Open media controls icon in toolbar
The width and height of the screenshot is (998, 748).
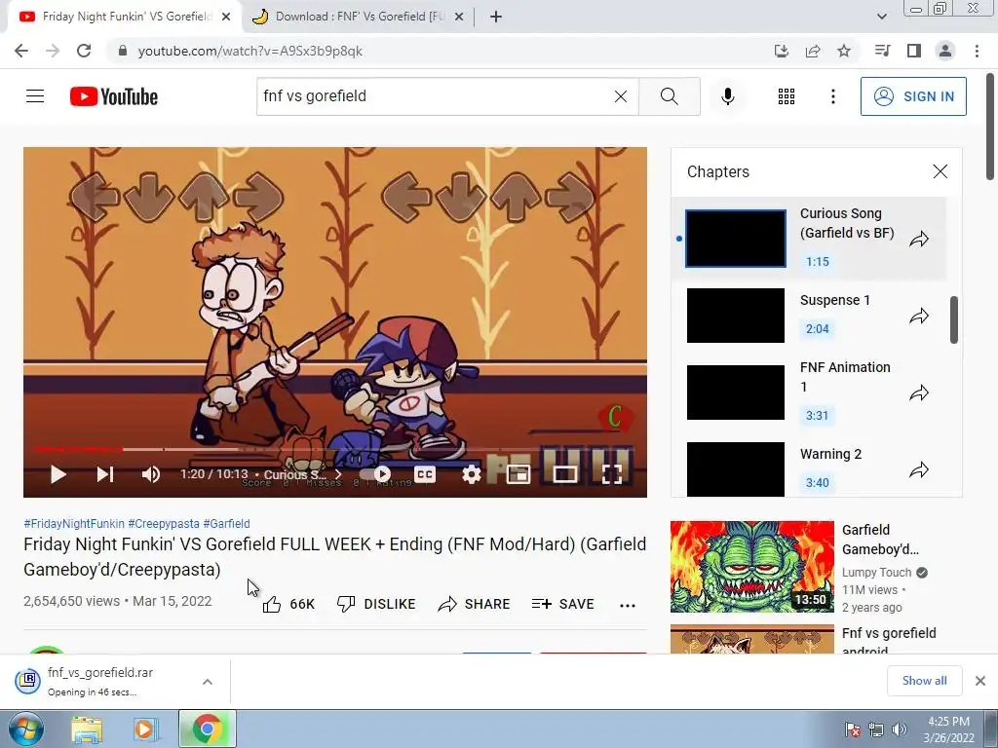pos(882,51)
